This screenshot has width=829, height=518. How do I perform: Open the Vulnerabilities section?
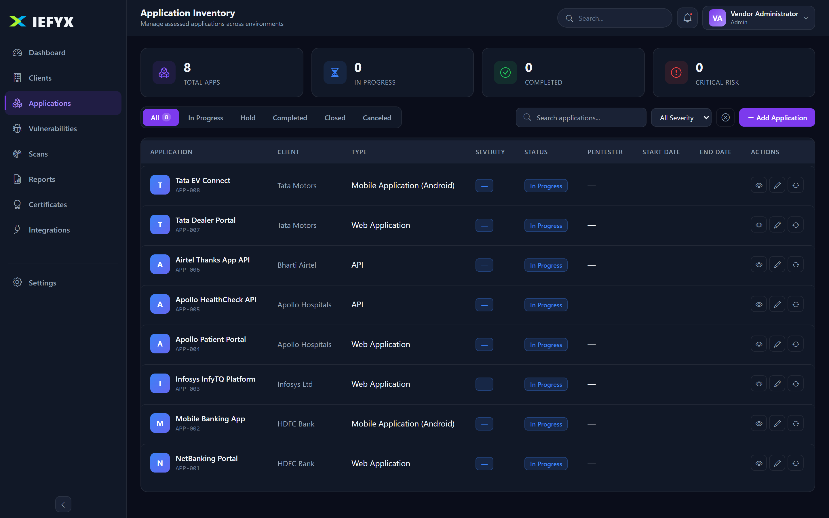(63, 128)
